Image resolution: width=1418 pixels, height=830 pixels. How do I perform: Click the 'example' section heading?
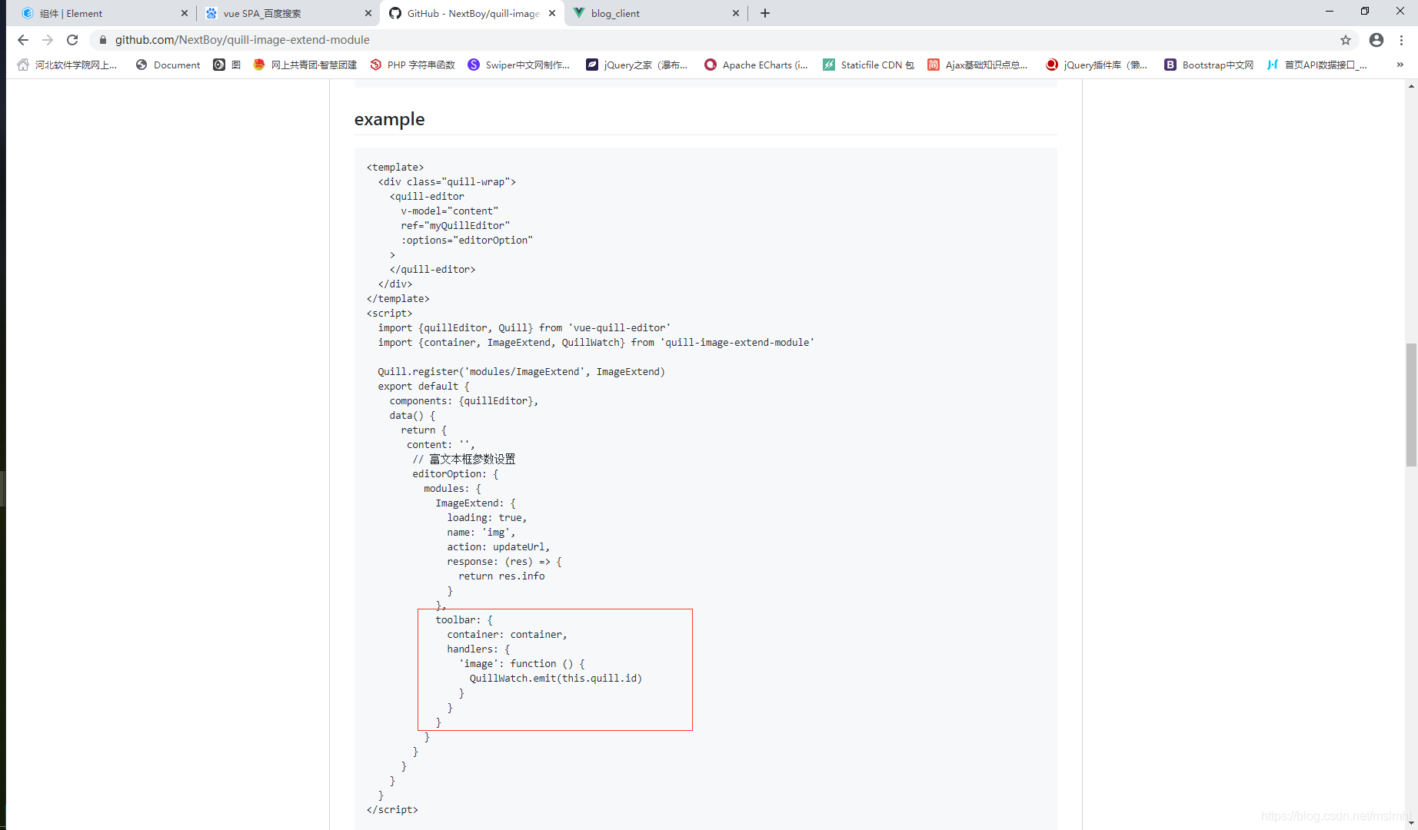coord(389,119)
